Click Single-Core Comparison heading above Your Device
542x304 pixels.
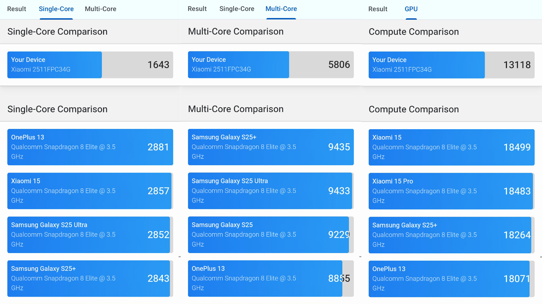tap(57, 32)
